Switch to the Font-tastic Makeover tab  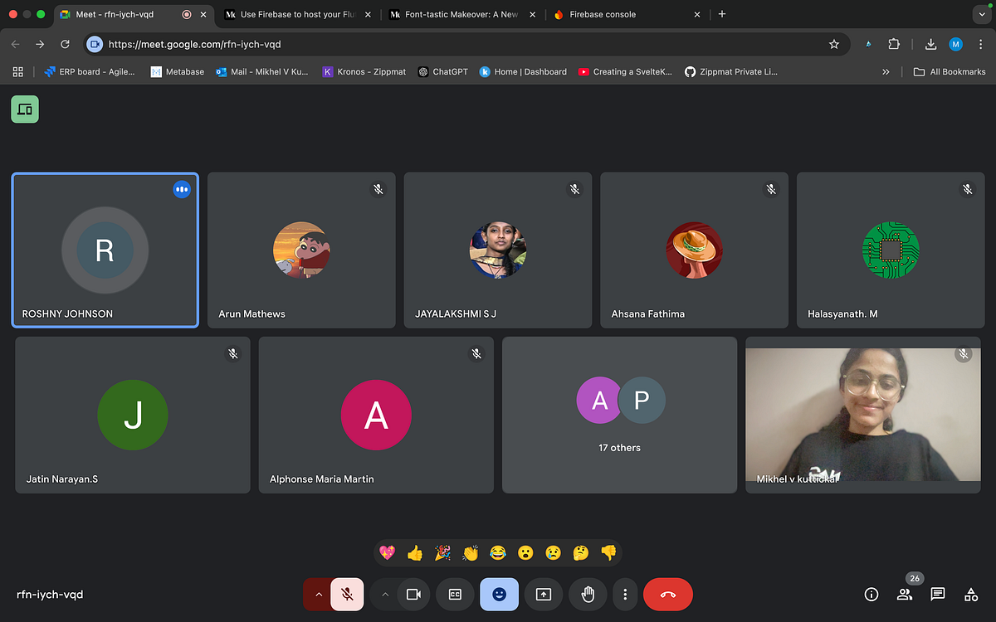tap(461, 14)
